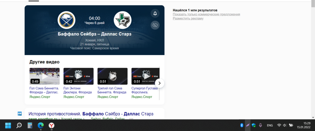Click the microphone tray icon
This screenshot has width=315, height=131.
tap(261, 125)
